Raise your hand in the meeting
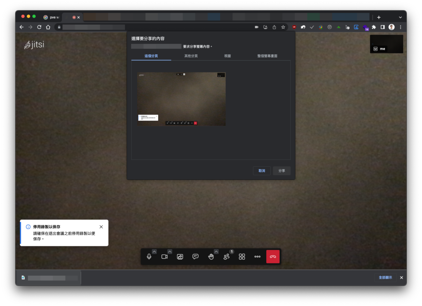 211,257
